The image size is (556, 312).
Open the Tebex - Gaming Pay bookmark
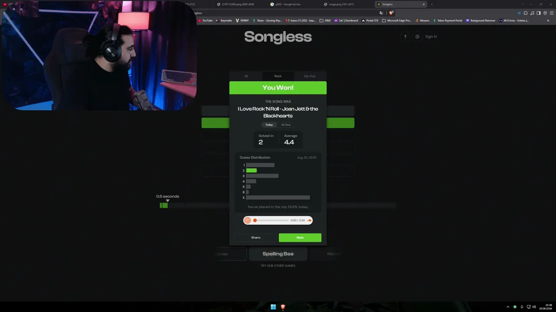tap(267, 20)
